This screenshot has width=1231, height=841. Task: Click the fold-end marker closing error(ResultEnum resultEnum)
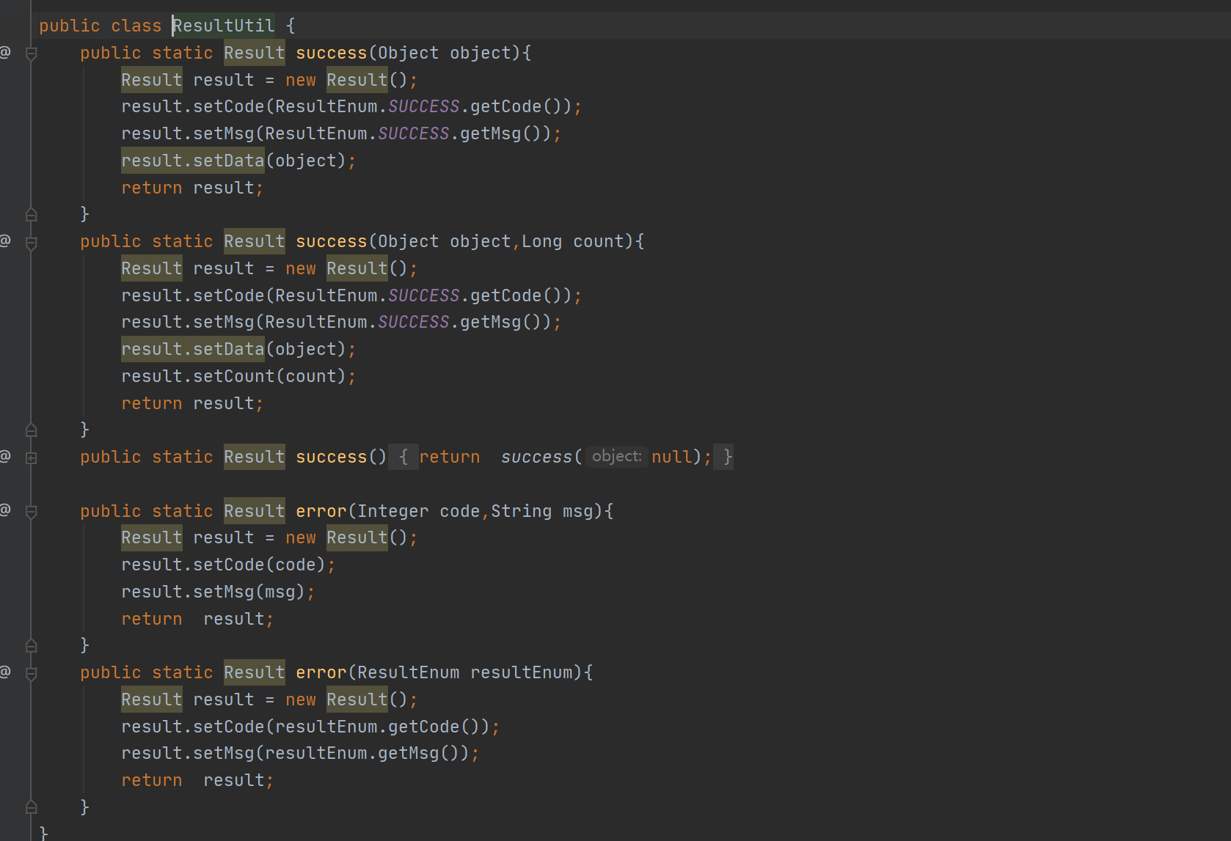point(31,807)
